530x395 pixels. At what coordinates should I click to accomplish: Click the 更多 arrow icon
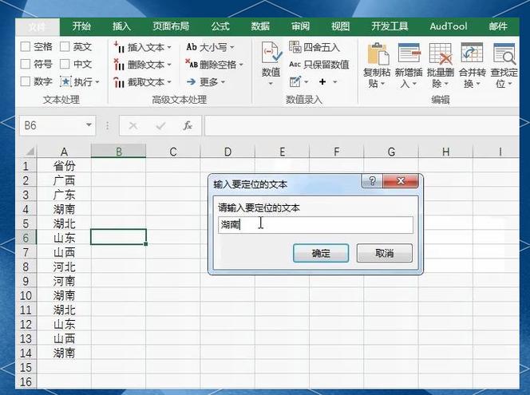pos(191,81)
